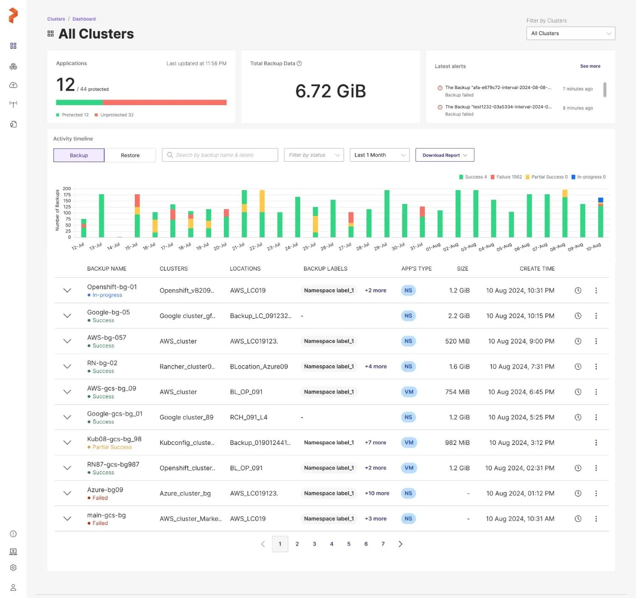Viewport: 636px width, 598px height.
Task: Click the In-progress legend swatch
Action: click(573, 177)
